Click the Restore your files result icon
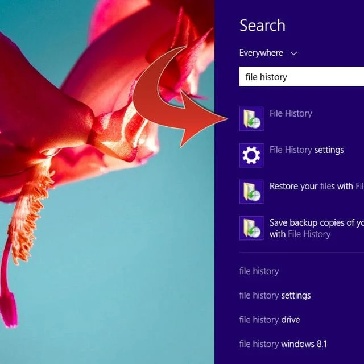The image size is (364, 364). click(251, 192)
